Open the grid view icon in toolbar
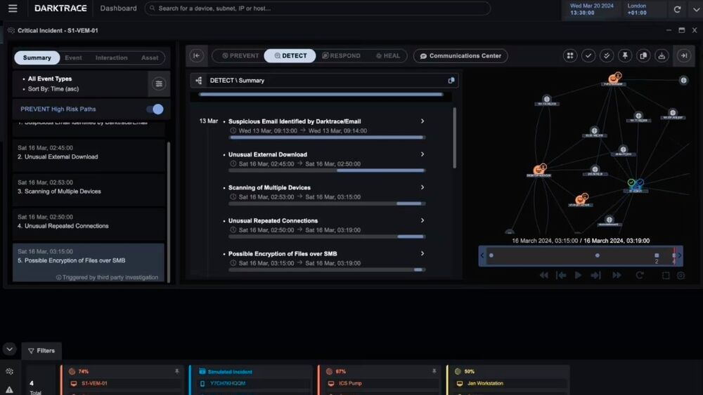703x395 pixels. [570, 56]
